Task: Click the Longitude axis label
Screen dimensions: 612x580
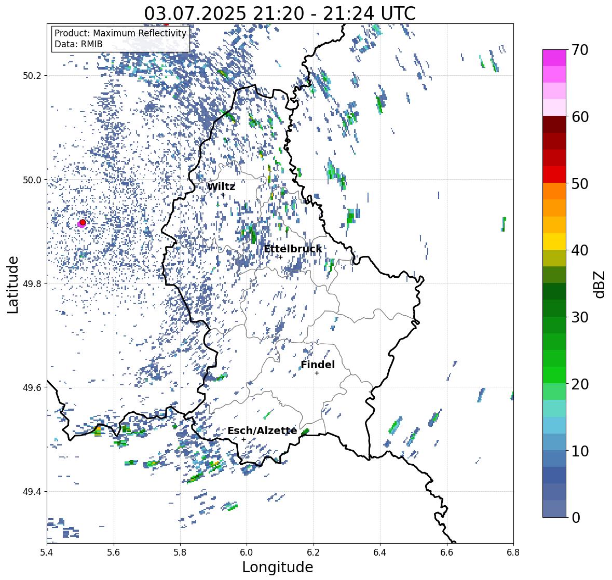Action: (x=278, y=567)
